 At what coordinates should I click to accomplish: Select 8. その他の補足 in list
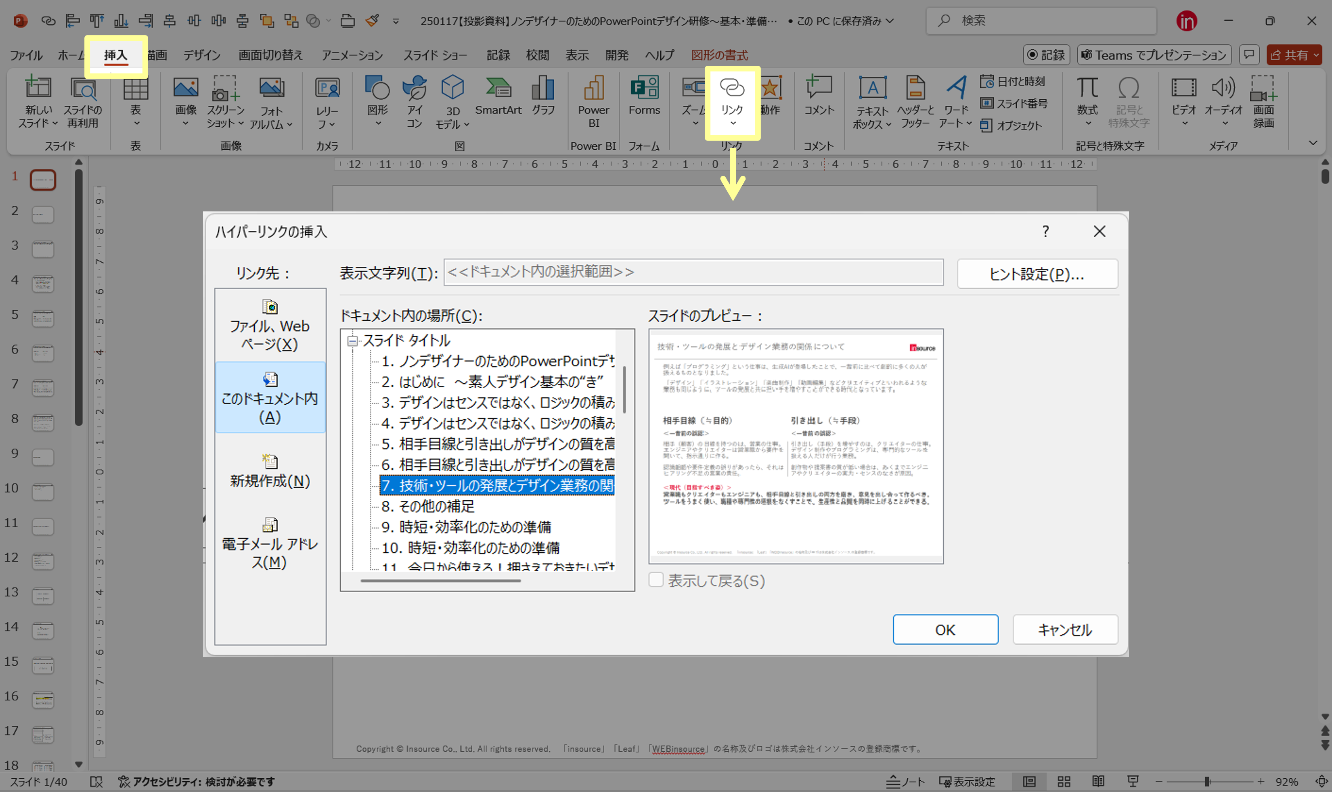click(x=428, y=506)
